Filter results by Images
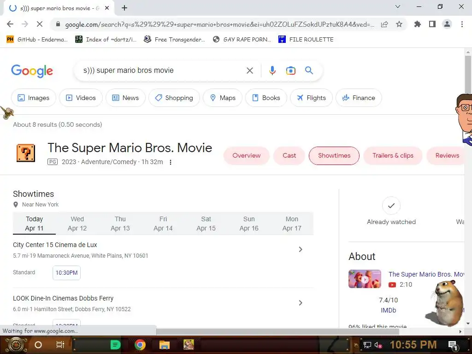The width and height of the screenshot is (472, 354). click(33, 98)
